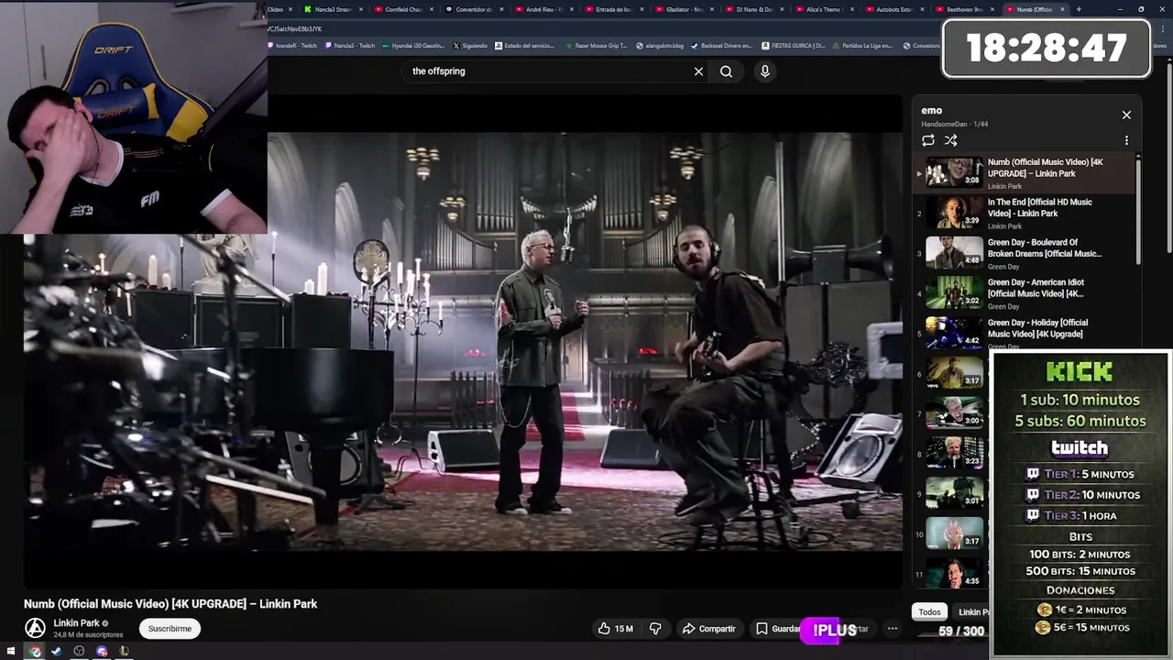
Task: Open the ninth playlist video thumbnail
Action: click(x=954, y=493)
